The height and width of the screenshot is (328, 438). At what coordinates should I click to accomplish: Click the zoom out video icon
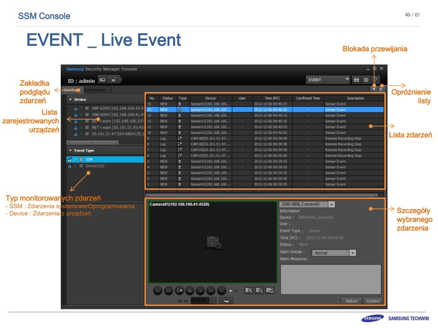coord(259,290)
